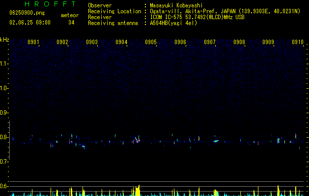Click the 0.9 kHz axis label
The height and width of the screenshot is (196, 309).
pyautogui.click(x=4, y=113)
